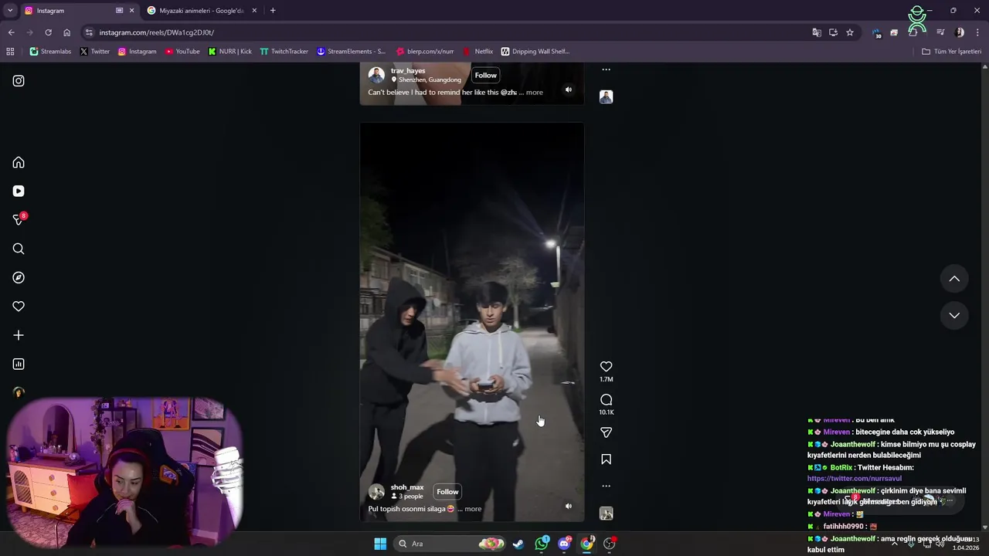Mute or unmute the shoh_max reel

(569, 507)
